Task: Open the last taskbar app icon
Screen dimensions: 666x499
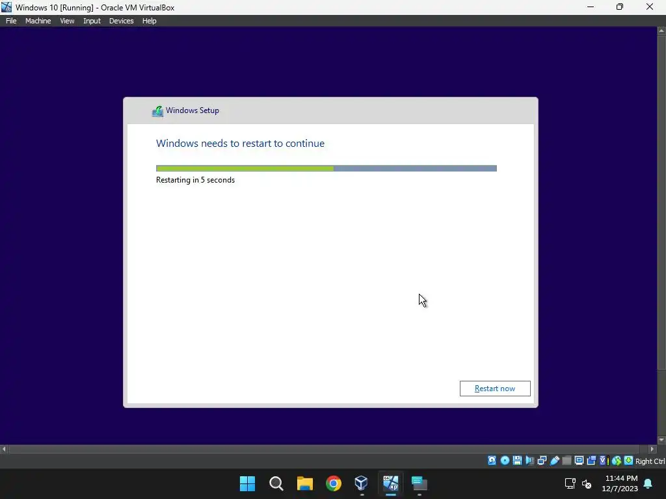Action: coord(420,483)
